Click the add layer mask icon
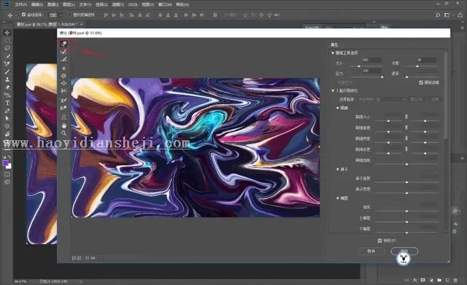This screenshot has width=467, height=285. click(x=423, y=280)
